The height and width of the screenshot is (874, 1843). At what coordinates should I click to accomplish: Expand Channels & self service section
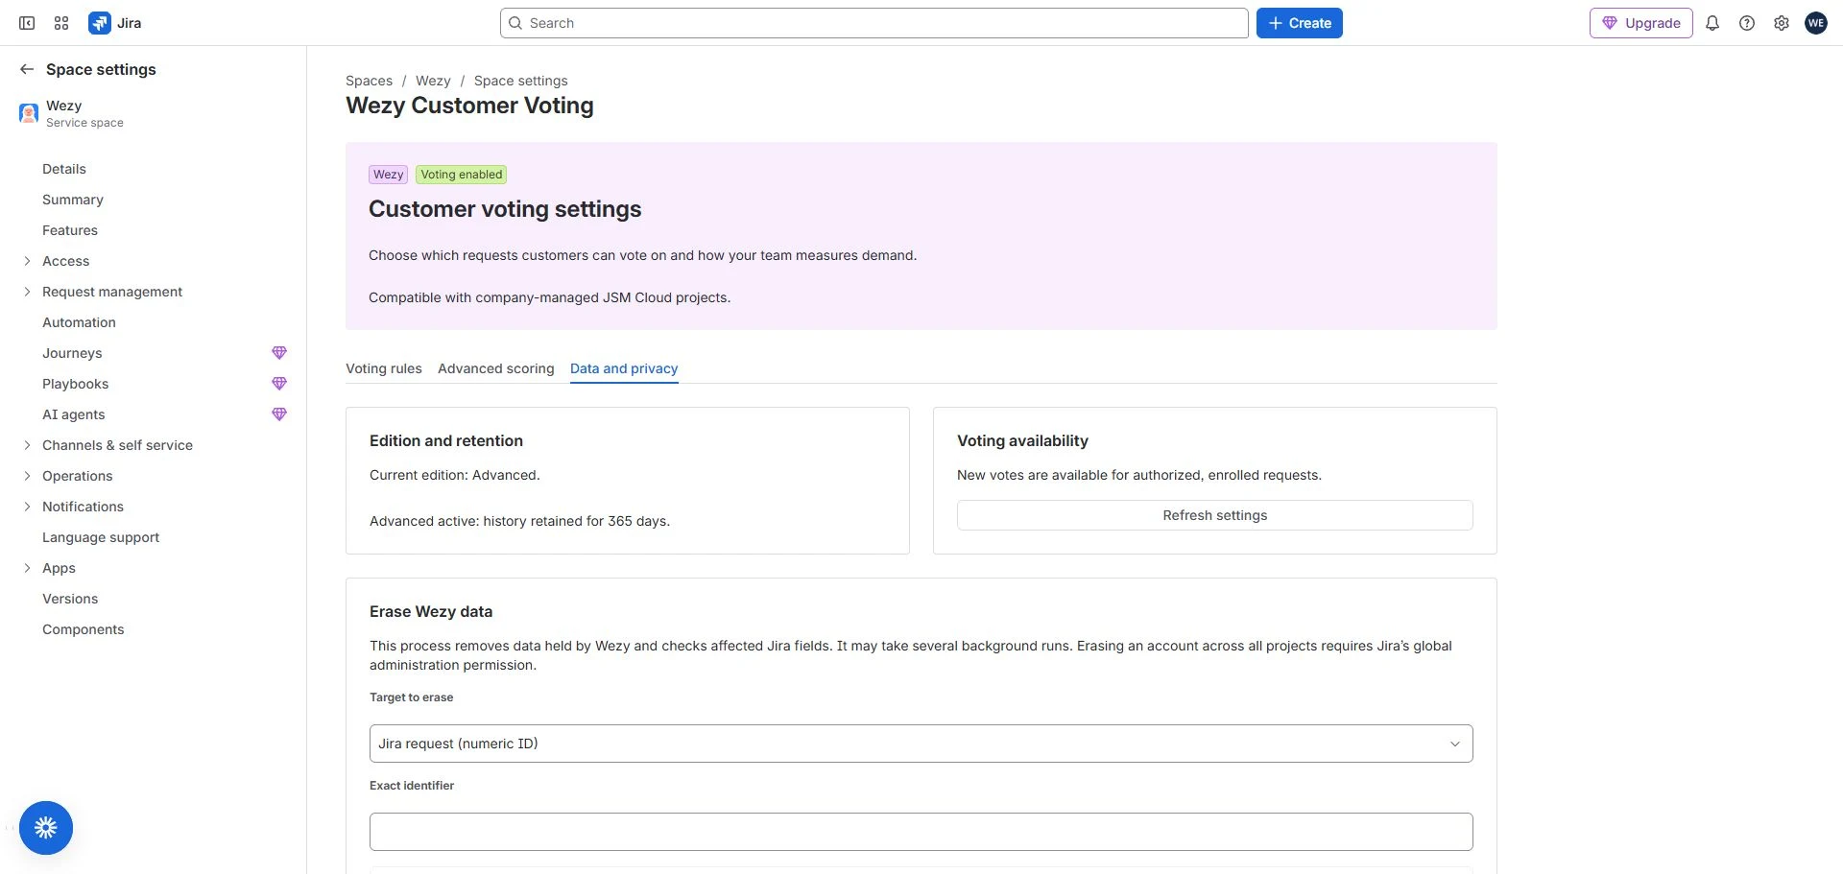[27, 445]
